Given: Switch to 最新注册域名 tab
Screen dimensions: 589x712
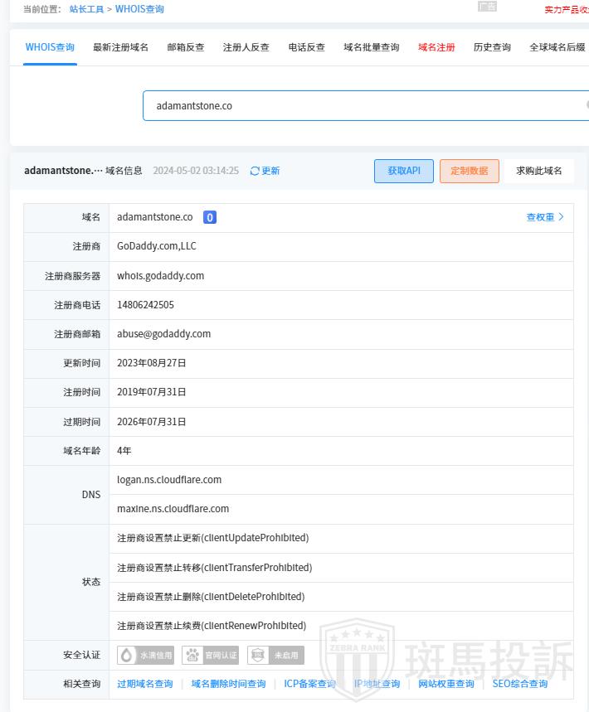Looking at the screenshot, I should pyautogui.click(x=120, y=47).
